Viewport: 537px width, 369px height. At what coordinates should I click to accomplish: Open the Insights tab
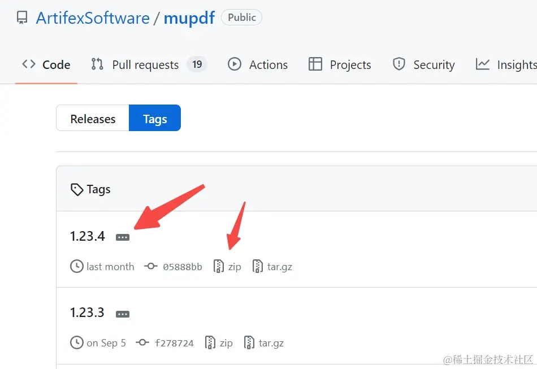pos(506,64)
